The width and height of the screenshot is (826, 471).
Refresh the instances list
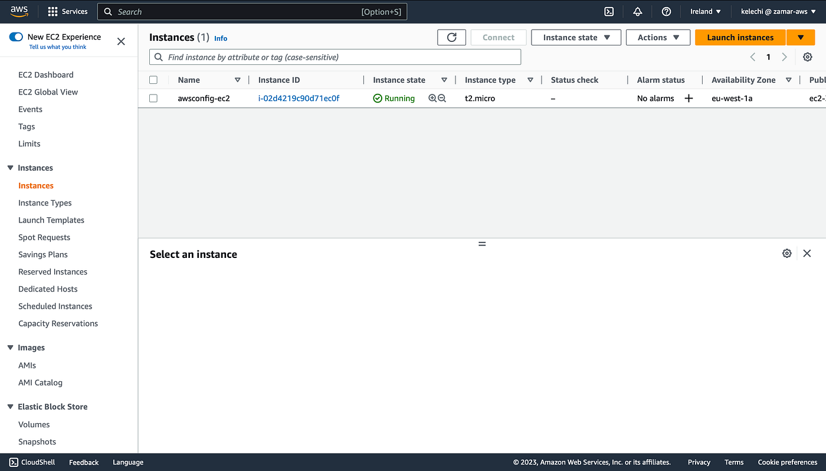[451, 37]
